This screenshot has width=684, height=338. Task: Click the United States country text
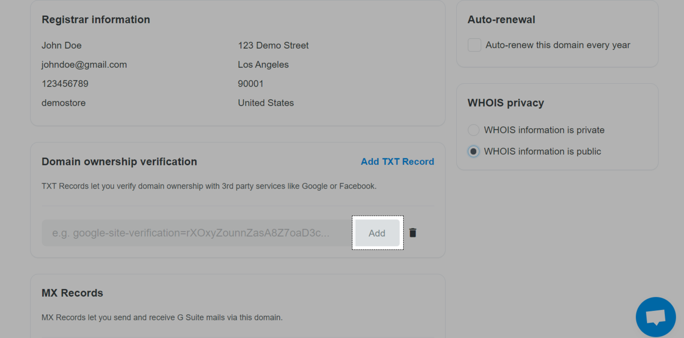(266, 103)
